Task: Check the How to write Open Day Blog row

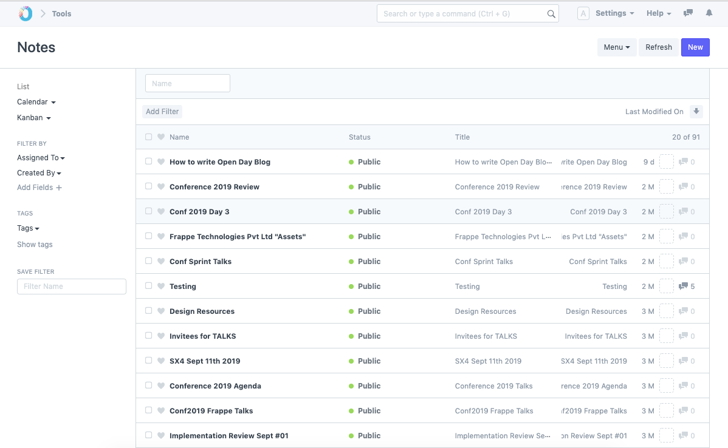Action: click(x=148, y=161)
